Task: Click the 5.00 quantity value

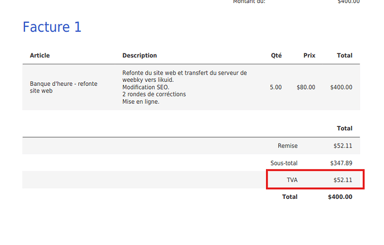Action: pos(275,87)
